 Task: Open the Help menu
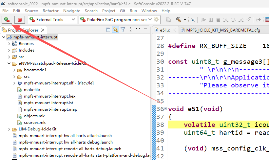(x=166, y=11)
